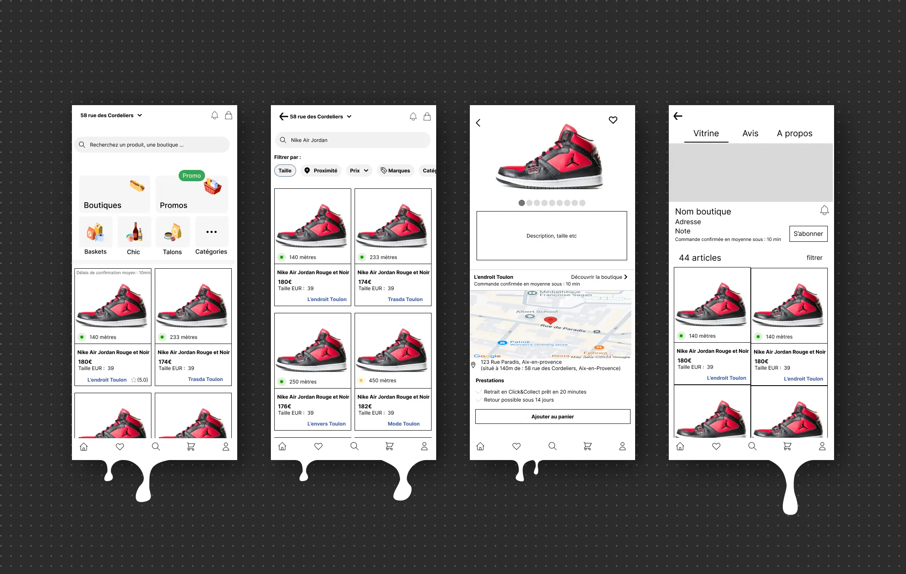Viewport: 906px width, 574px height.
Task: Tap profile icon in boutique screen's bottom bar
Action: 822,446
